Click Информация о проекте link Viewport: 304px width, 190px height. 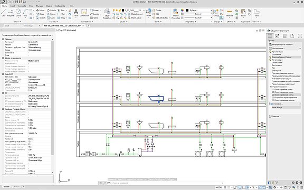point(281,44)
